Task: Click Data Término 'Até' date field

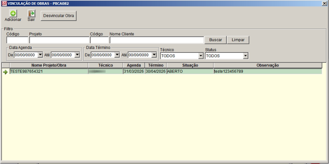Action: pos(140,55)
